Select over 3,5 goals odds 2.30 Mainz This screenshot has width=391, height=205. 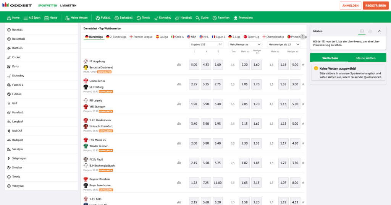(x=245, y=143)
